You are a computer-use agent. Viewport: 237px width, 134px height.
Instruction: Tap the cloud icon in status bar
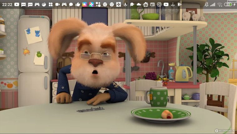139,4
